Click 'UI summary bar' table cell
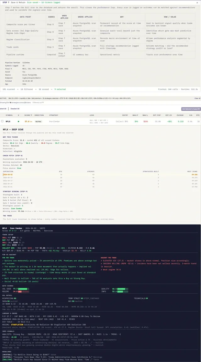 click(85, 55)
